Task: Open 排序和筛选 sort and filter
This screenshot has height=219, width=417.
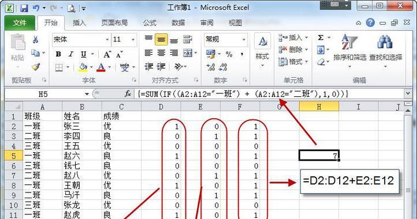Action: click(349, 51)
